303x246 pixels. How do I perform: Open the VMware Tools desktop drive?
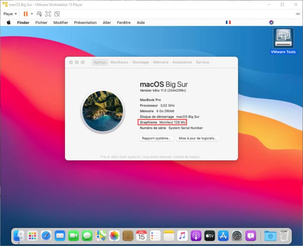pos(283,41)
